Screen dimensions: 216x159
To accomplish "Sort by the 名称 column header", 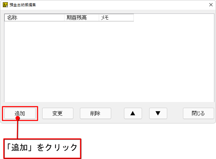I will [35, 18].
